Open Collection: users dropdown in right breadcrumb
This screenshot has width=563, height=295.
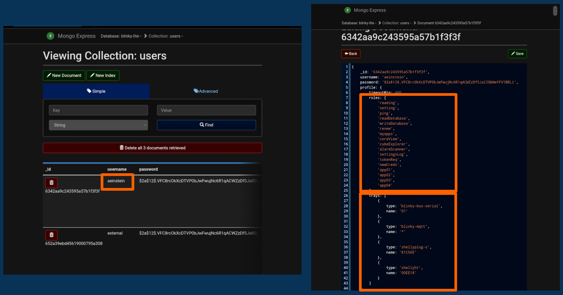coord(397,23)
